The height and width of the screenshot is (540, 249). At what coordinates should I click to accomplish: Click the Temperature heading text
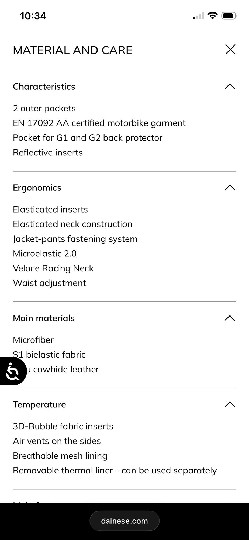click(x=39, y=405)
